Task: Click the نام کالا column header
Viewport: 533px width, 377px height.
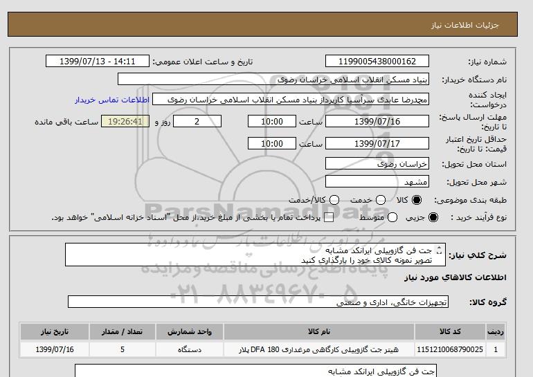Action: click(x=319, y=331)
